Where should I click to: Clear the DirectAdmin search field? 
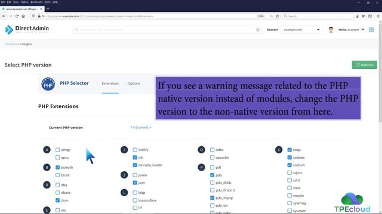(258, 30)
